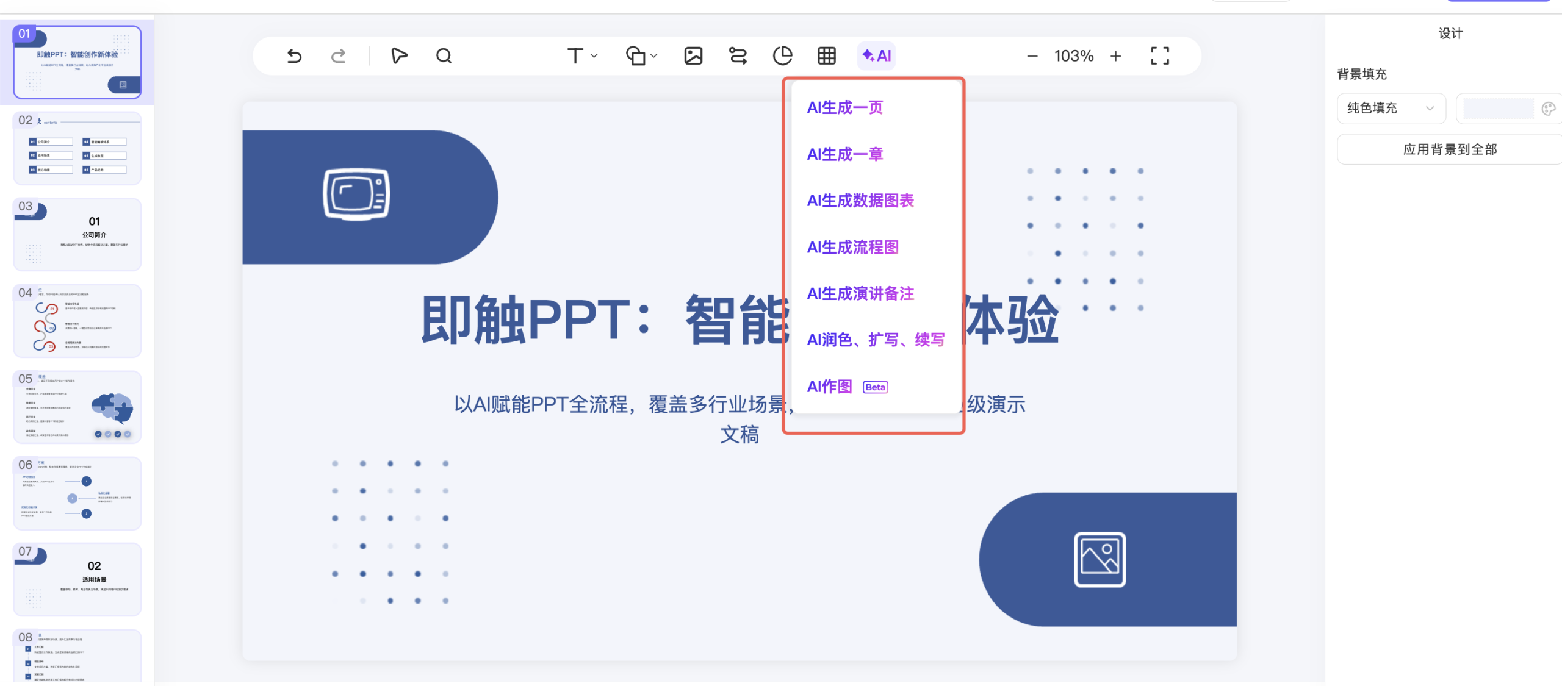The image size is (1562, 686).
Task: Insert a pie chart icon
Action: pos(782,56)
